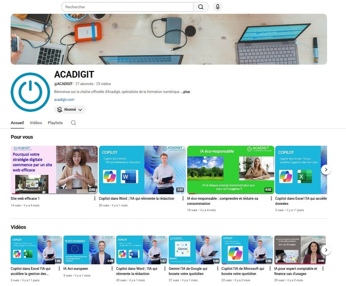Play IA pour expert comptable thumbnail
The height and width of the screenshot is (286, 346).
(300, 250)
